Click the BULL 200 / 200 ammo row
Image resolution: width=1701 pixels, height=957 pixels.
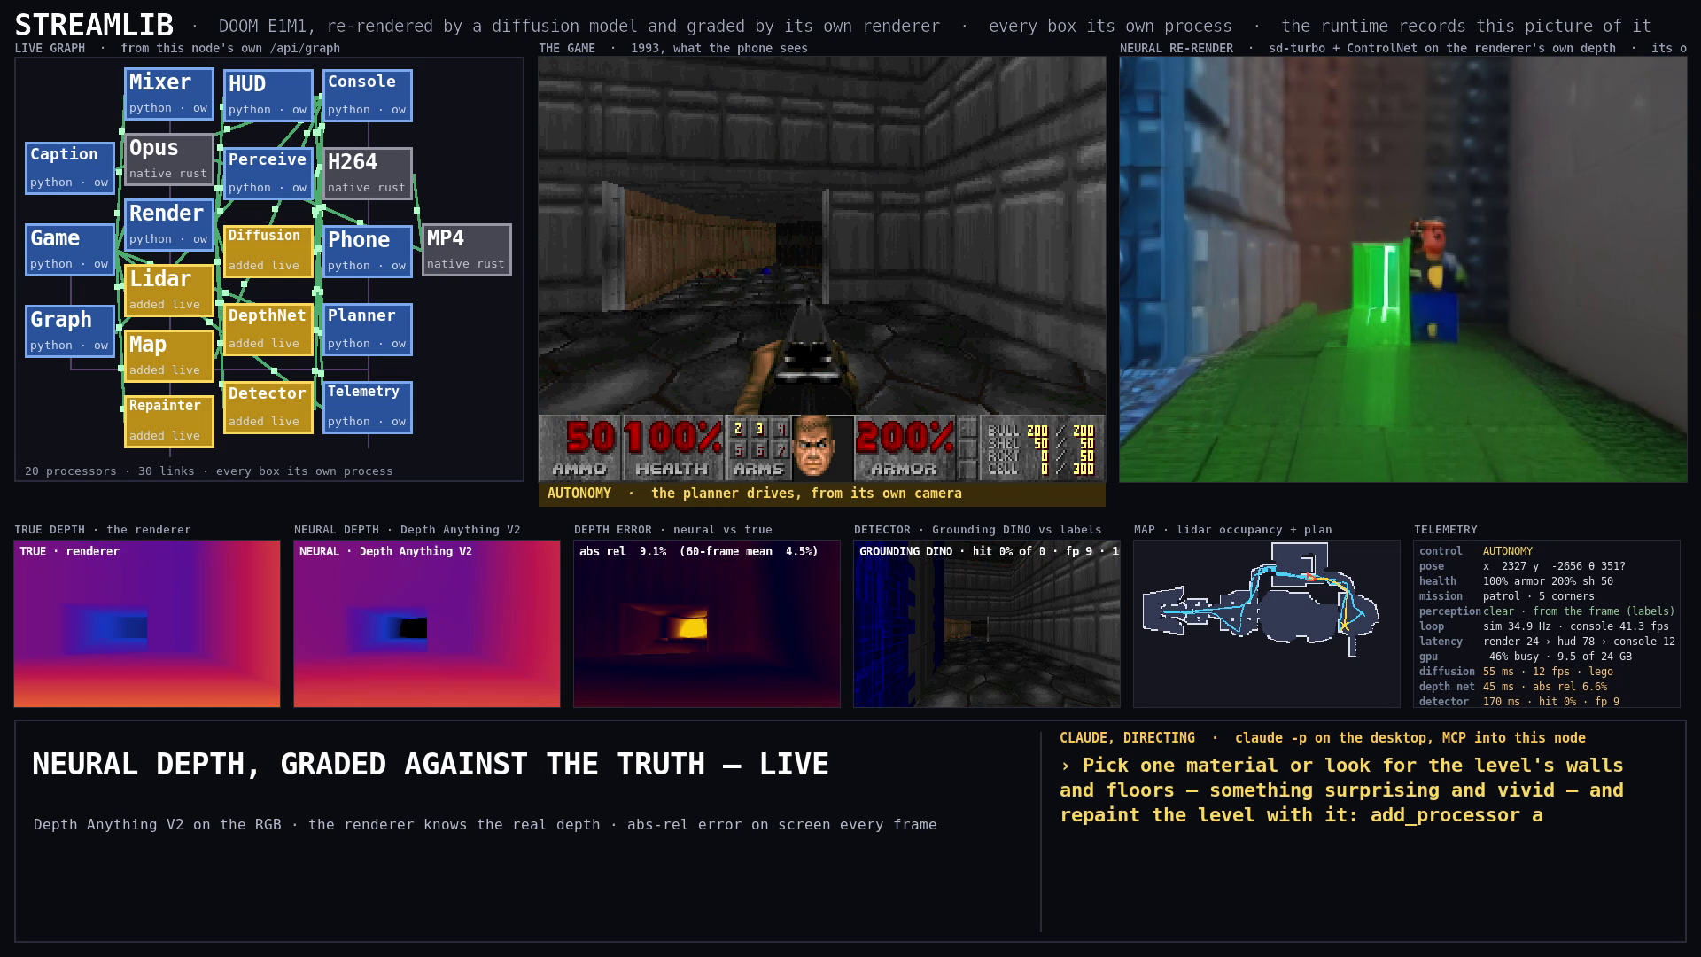click(x=1041, y=432)
